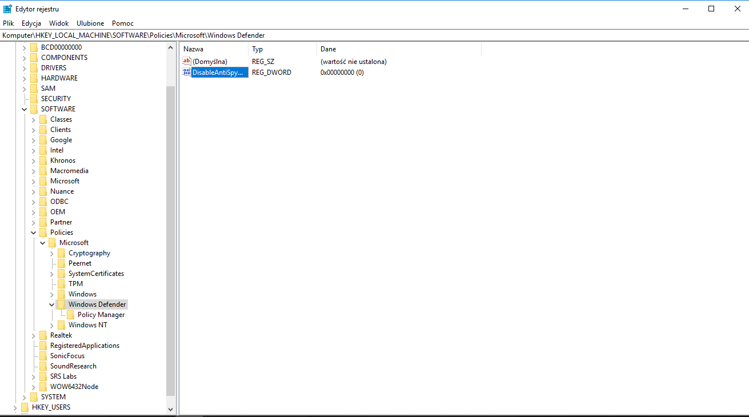The image size is (749, 417).
Task: Click the OEM folder icon
Action: tap(43, 212)
